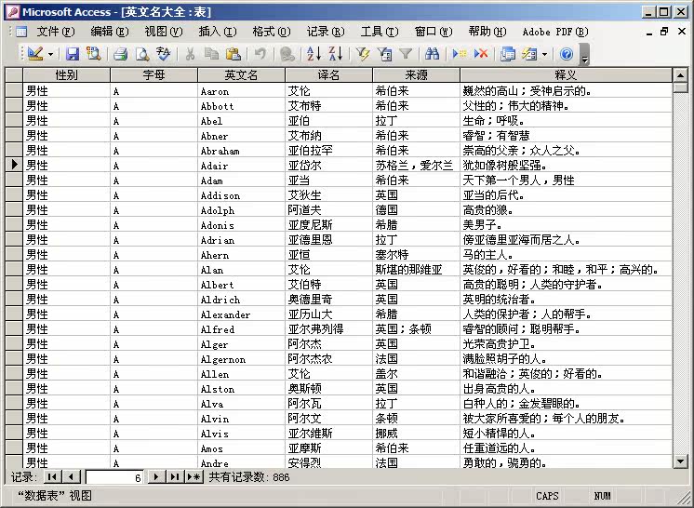Click the Cut scissors icon
Image resolution: width=694 pixels, height=508 pixels.
click(x=190, y=54)
